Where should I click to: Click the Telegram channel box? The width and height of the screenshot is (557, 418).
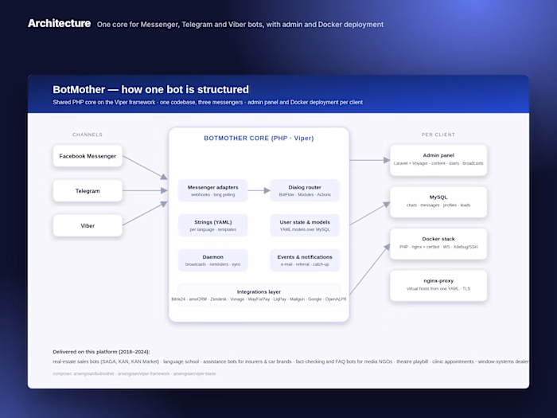tap(88, 191)
